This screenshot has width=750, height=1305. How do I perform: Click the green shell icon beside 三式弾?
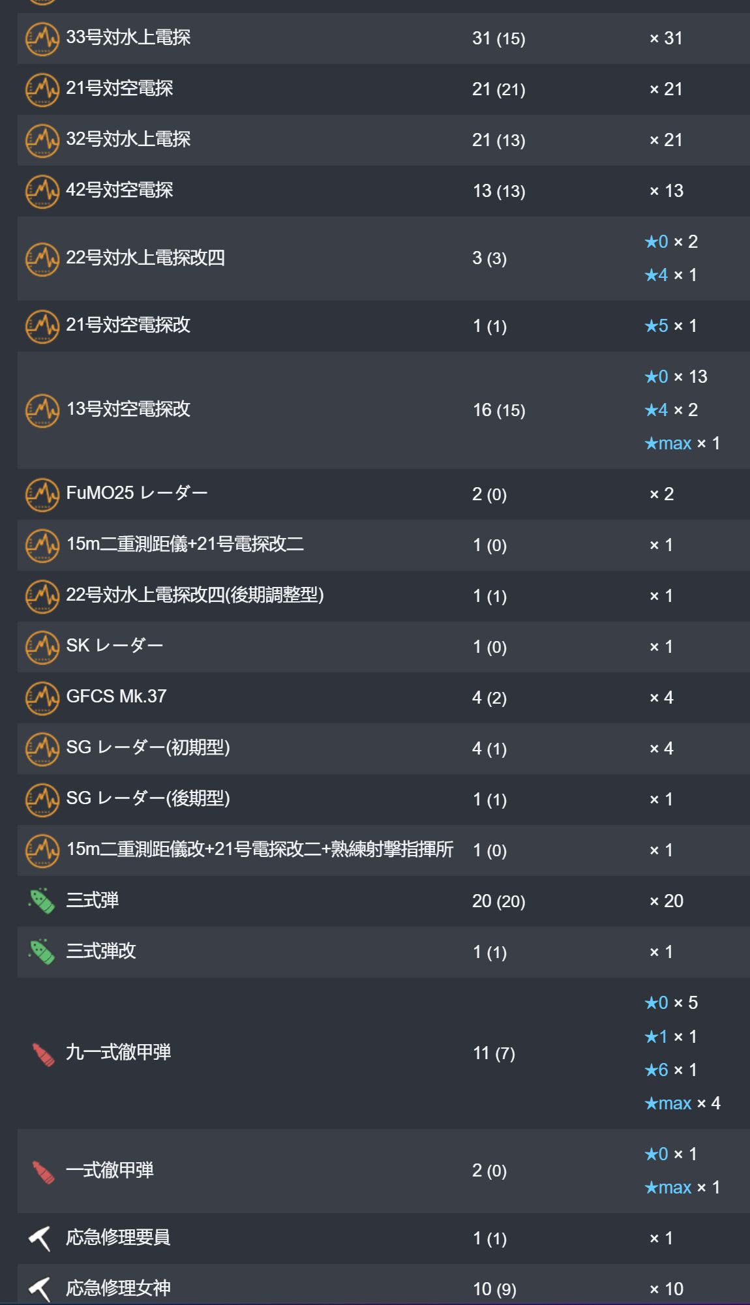[x=42, y=901]
